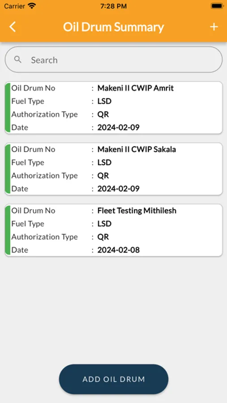The image size is (227, 403).
Task: Tap LSD fuel type on Mithilesh card
Action: (x=104, y=223)
